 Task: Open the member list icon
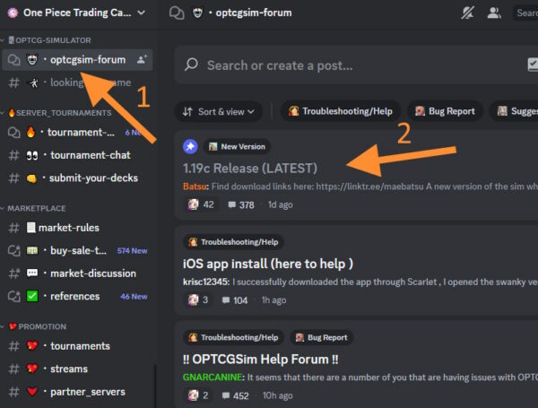click(x=494, y=13)
